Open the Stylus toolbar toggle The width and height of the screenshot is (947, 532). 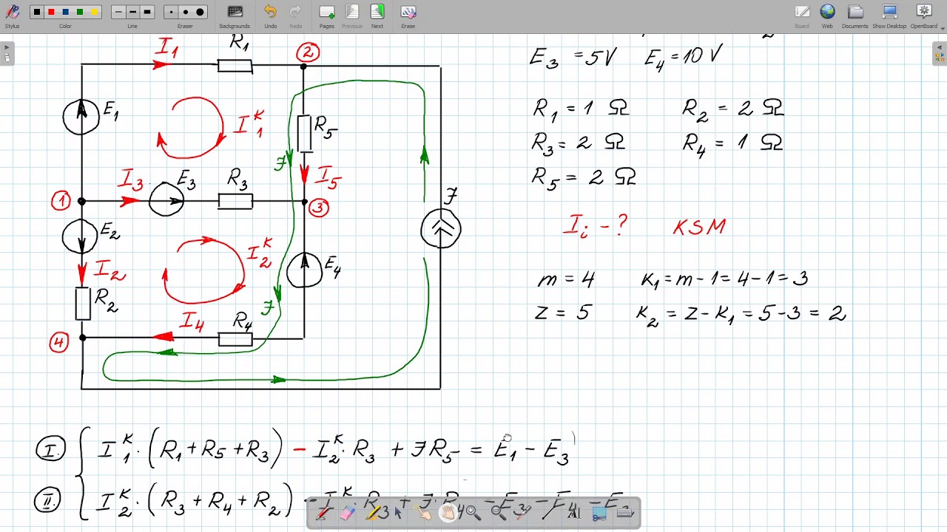click(12, 15)
